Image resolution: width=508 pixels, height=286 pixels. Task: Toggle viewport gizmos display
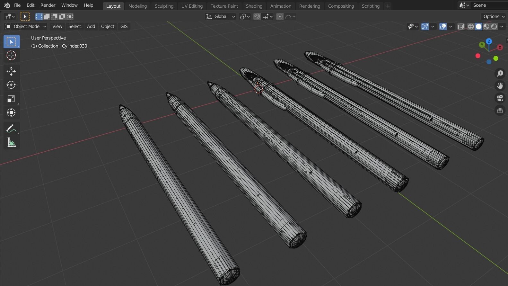[425, 26]
